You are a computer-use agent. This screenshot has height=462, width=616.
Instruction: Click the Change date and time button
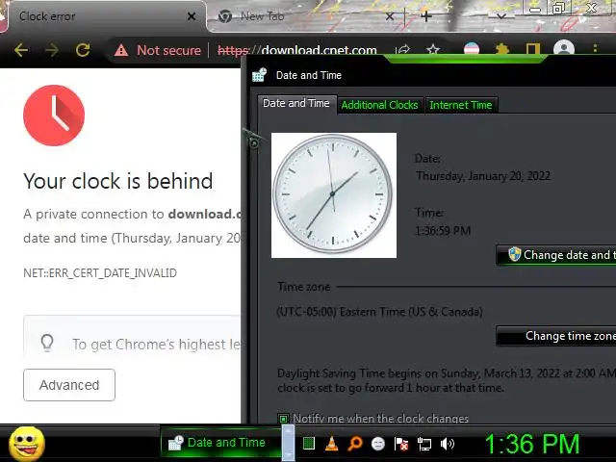556,255
